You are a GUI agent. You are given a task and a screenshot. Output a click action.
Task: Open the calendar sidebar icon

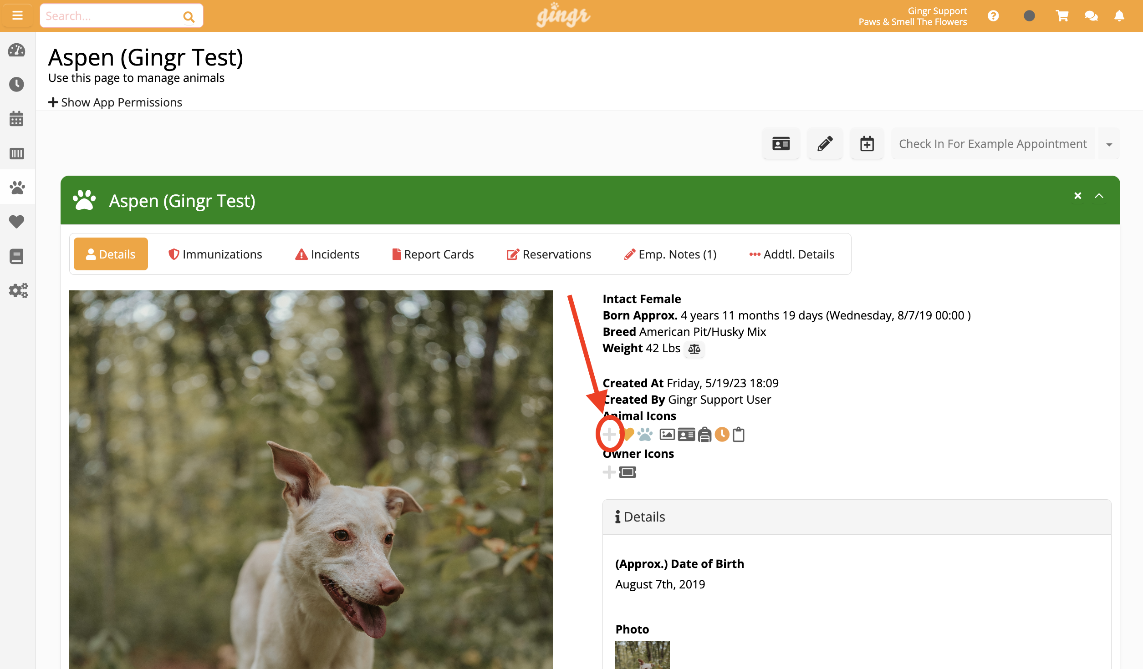click(x=17, y=119)
